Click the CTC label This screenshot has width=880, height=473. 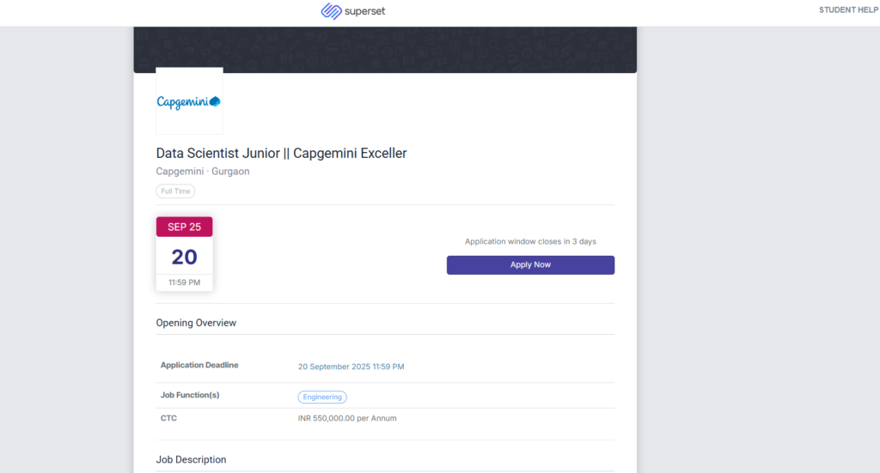click(168, 418)
